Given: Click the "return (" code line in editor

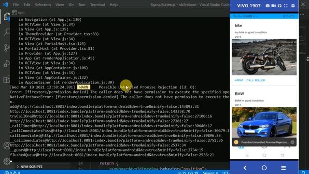Looking at the screenshot, I should point(109,163).
